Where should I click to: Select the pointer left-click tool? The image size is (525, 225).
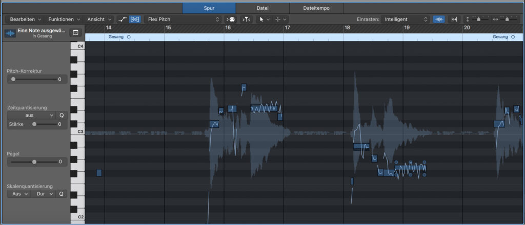tap(261, 19)
